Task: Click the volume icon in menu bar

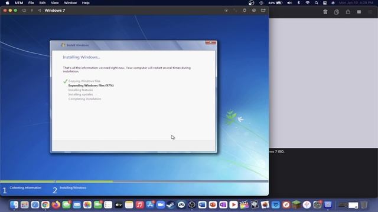Action: pyautogui.click(x=289, y=3)
